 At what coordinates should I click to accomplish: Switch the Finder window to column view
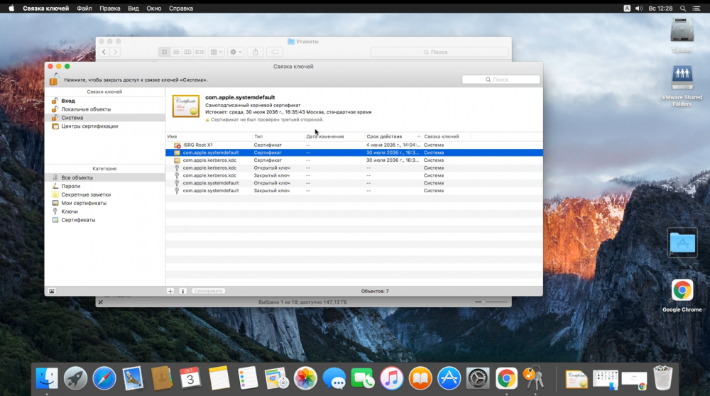[x=187, y=52]
